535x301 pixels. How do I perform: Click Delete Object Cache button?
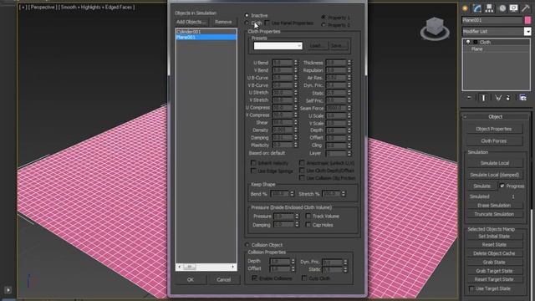click(x=494, y=253)
